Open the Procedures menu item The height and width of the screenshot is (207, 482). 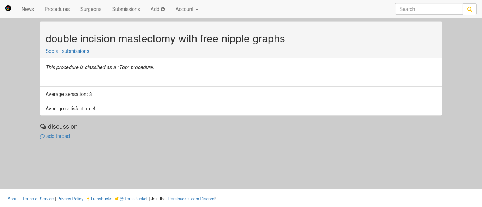coord(57,9)
